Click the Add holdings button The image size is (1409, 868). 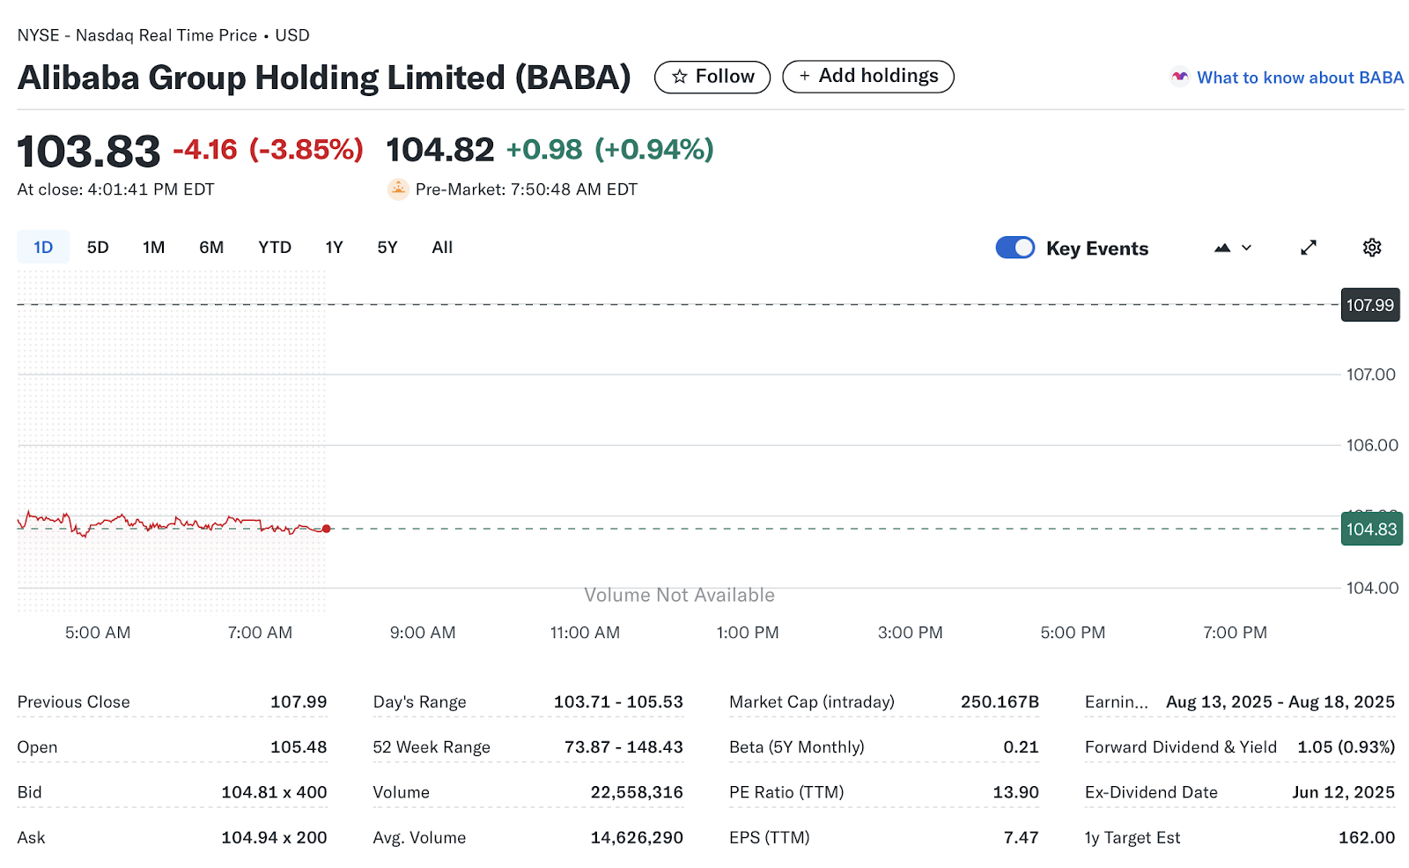(x=867, y=77)
